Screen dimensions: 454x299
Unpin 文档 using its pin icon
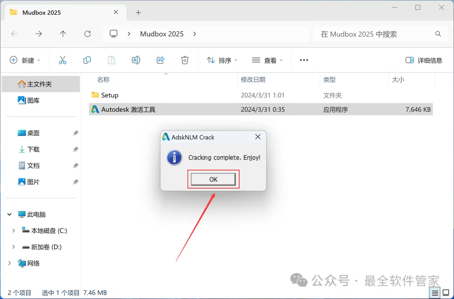click(75, 165)
